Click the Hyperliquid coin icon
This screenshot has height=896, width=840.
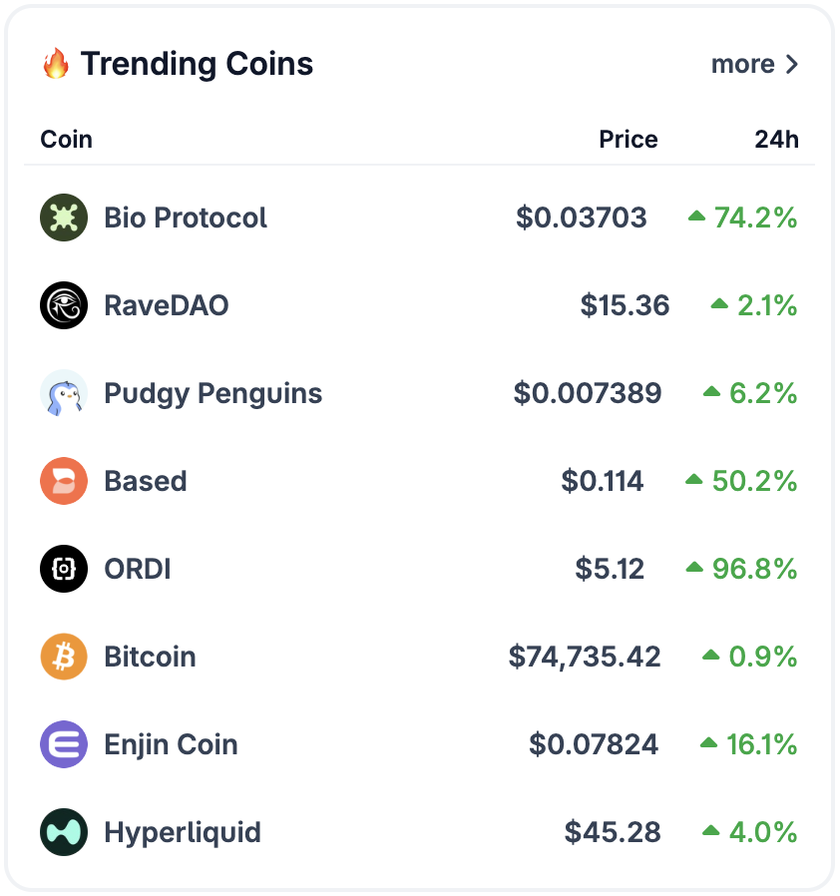click(x=64, y=832)
